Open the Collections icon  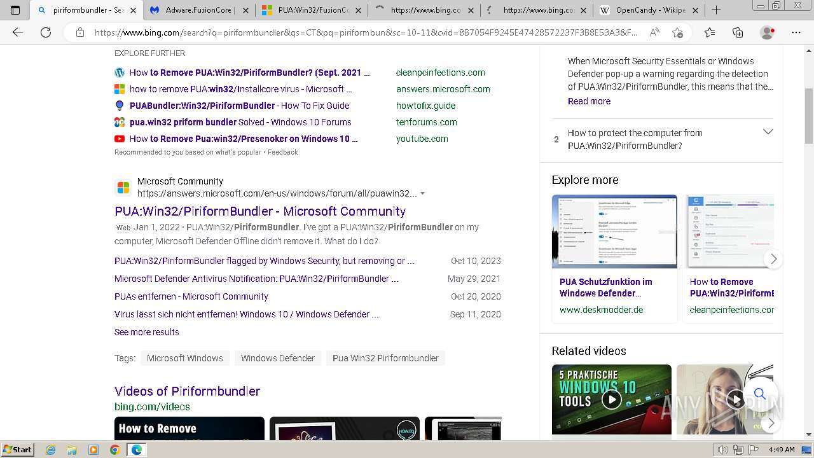(738, 32)
